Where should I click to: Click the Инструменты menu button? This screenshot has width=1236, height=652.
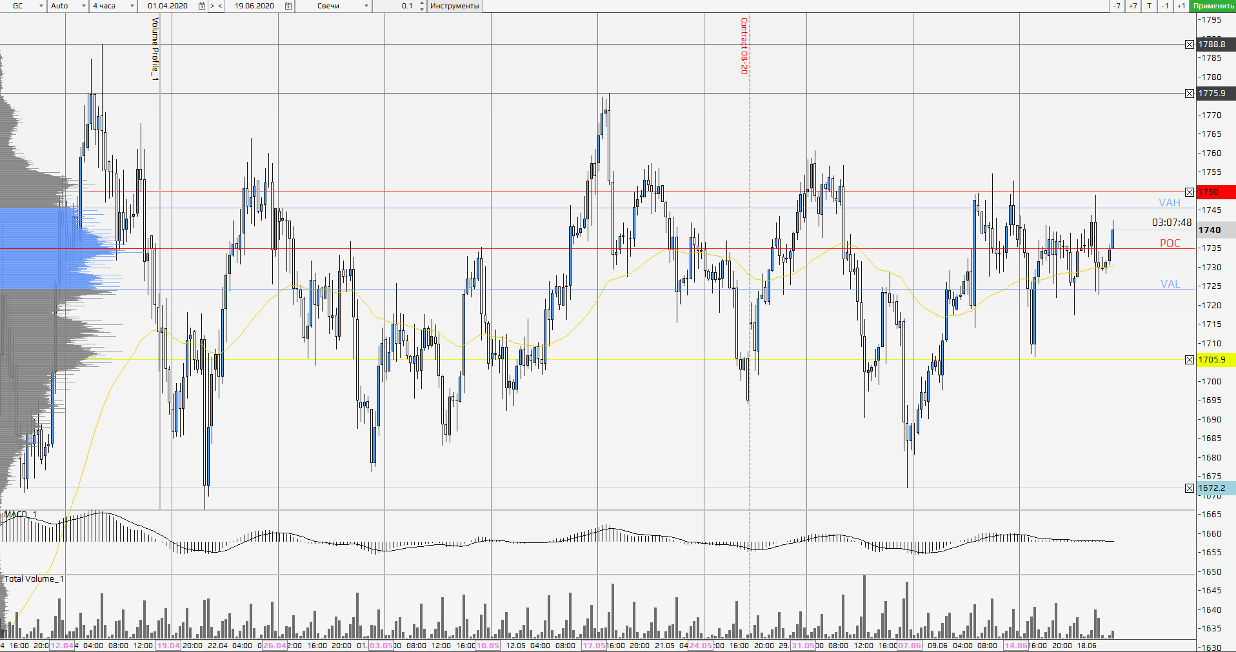454,6
